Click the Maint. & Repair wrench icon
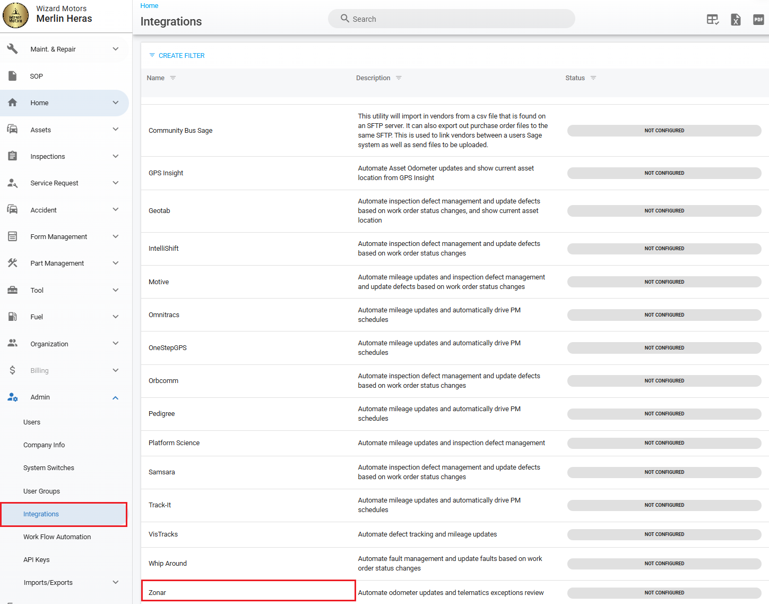The image size is (769, 604). [13, 49]
